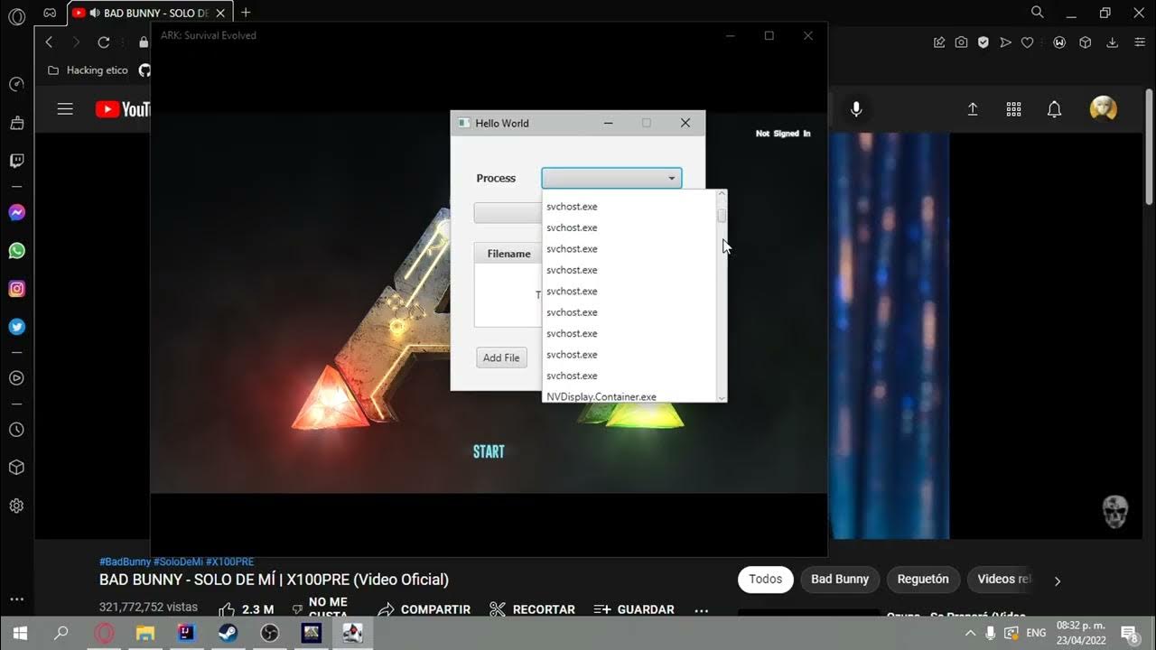Image resolution: width=1156 pixels, height=650 pixels.
Task: Open YouTube notifications bell
Action: (x=1054, y=109)
